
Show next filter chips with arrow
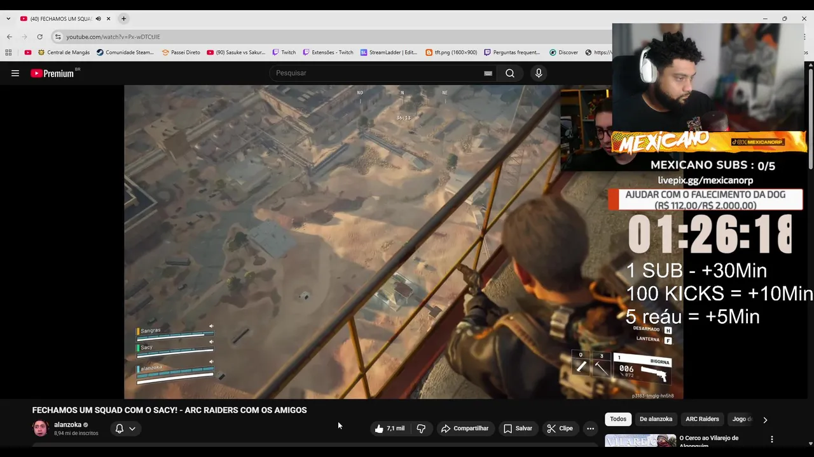pyautogui.click(x=765, y=420)
